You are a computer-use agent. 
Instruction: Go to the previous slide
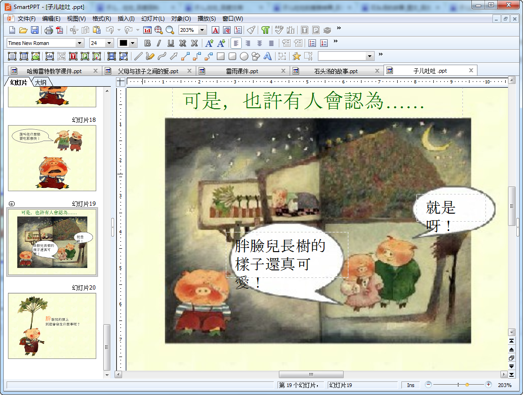coord(511,350)
